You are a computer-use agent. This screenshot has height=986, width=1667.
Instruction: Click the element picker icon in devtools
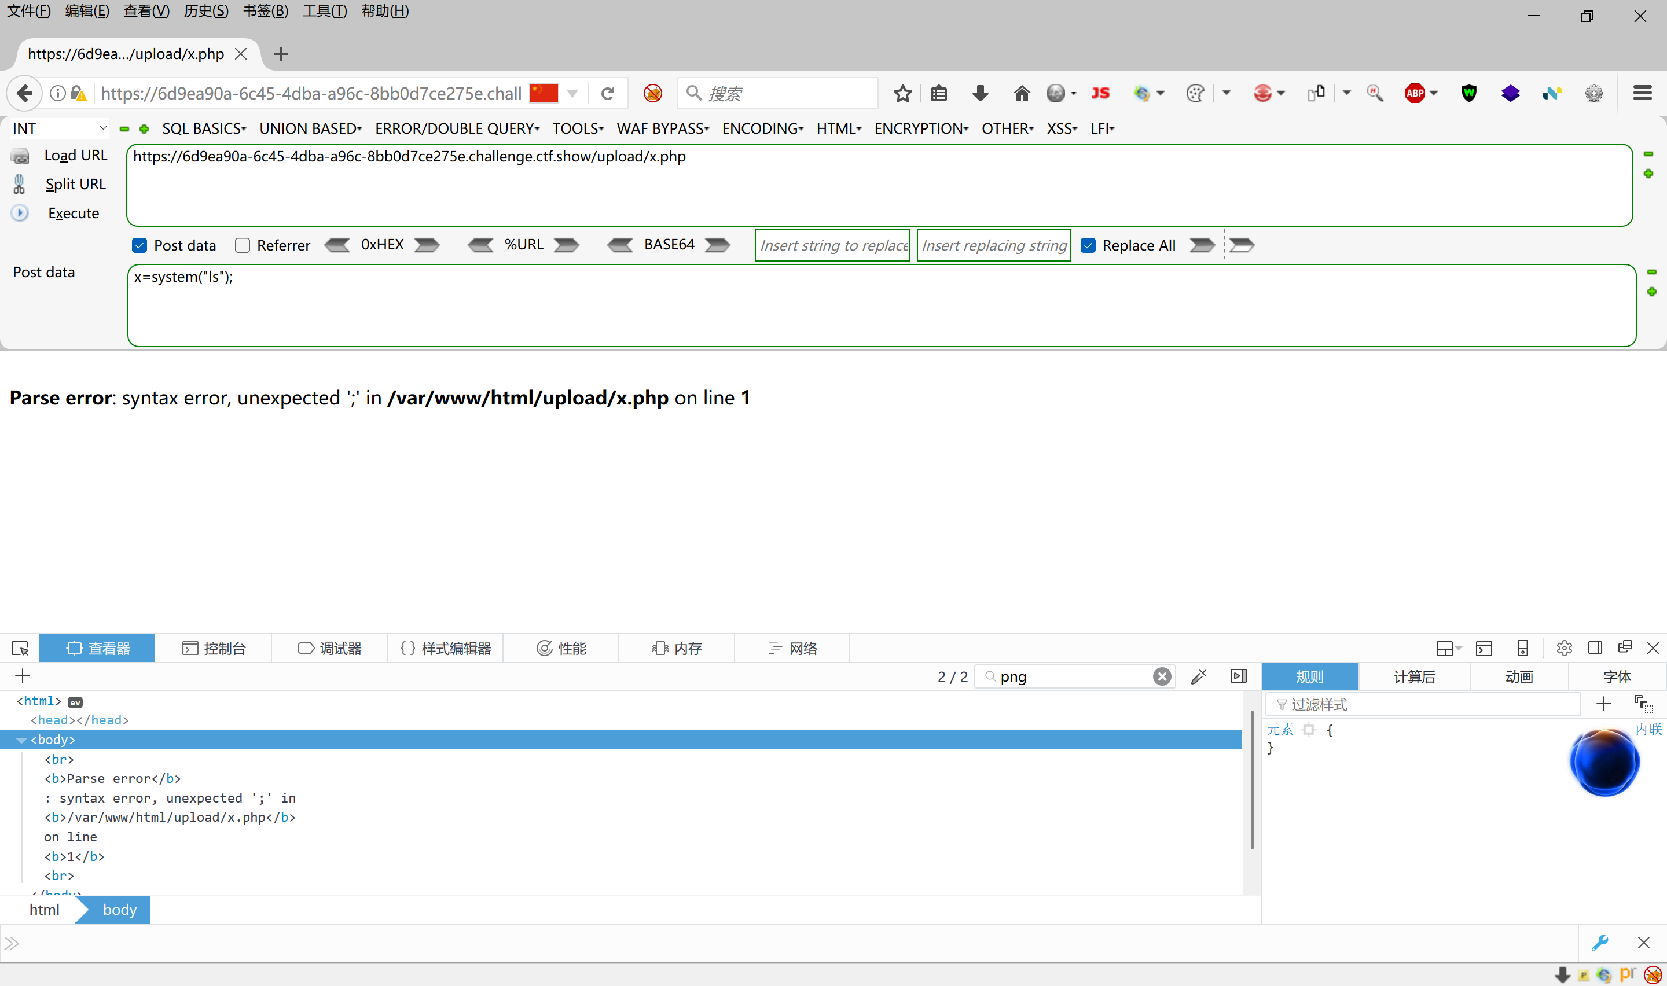point(20,649)
